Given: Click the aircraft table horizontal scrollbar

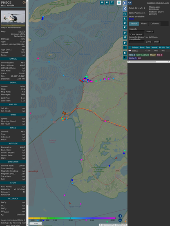Looking at the screenshot, I should (x=149, y=62).
